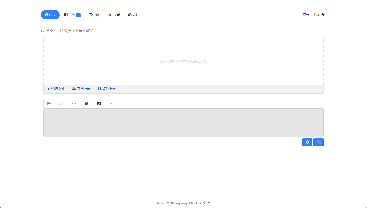This screenshot has width=367, height=208.
Task: Go to the 首页 home tab
Action: pyautogui.click(x=50, y=15)
